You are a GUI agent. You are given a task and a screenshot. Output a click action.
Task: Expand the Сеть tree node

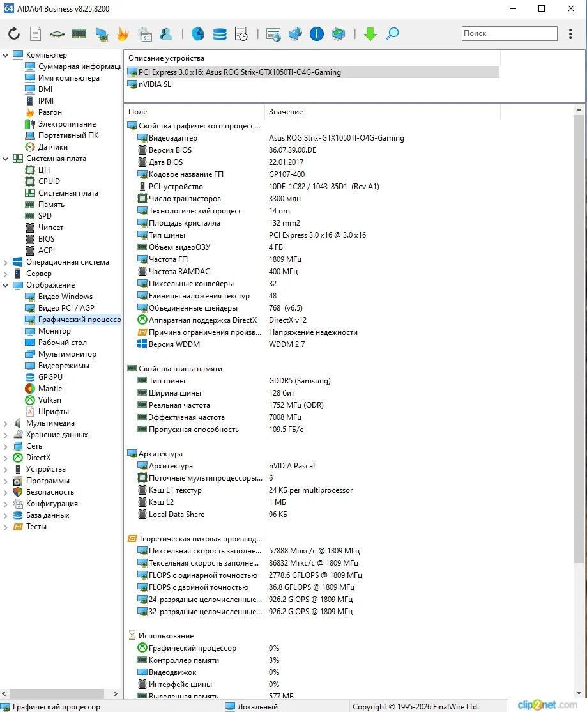click(x=6, y=446)
